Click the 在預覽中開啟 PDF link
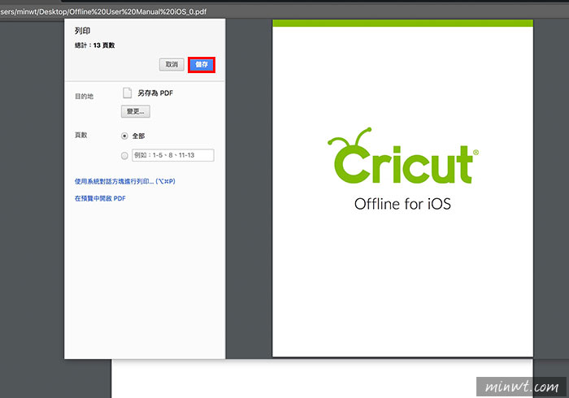Screen dimensions: 569x398 click(100, 198)
